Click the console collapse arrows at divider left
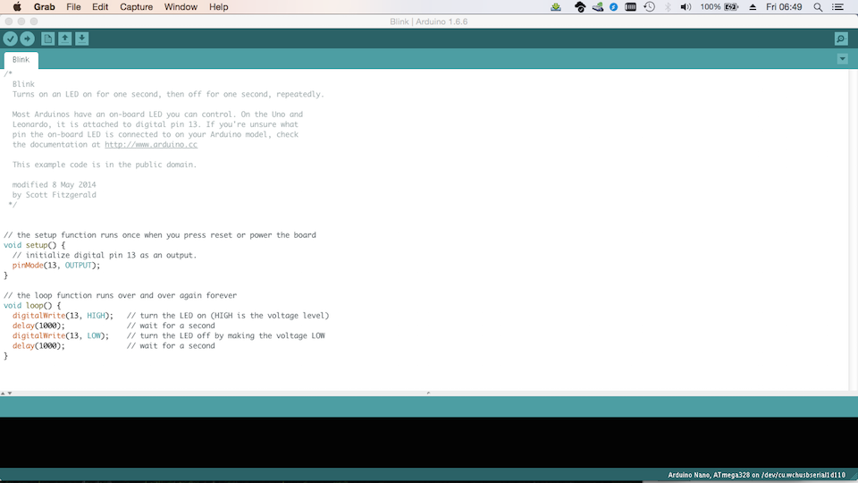 [6, 394]
